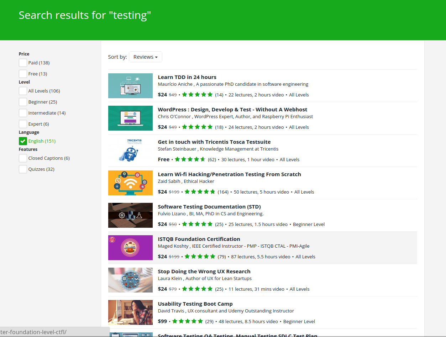Click the WordPress course laptop thumbnail
This screenshot has height=337, width=446.
pyautogui.click(x=130, y=118)
